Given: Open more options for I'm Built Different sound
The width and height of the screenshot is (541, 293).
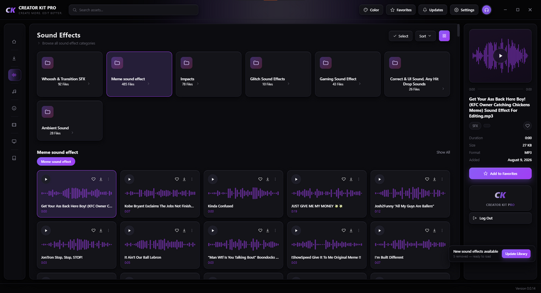Looking at the screenshot, I should tap(442, 231).
